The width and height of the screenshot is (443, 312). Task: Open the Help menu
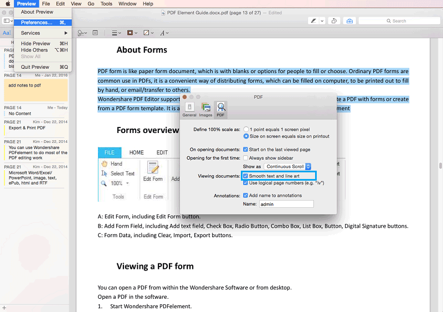[x=148, y=4]
